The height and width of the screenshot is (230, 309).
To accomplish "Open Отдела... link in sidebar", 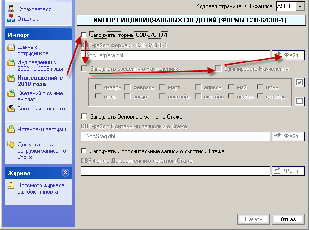I will 28,19.
